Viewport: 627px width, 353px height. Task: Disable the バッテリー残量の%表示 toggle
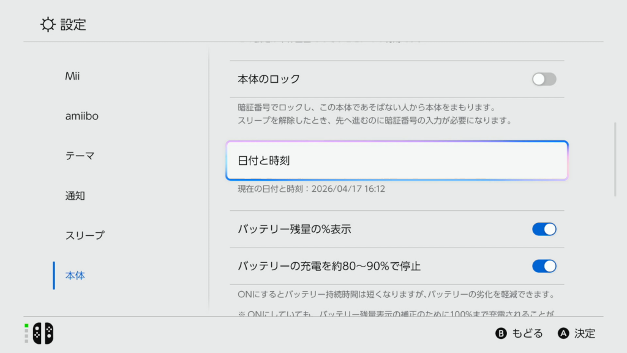click(544, 229)
